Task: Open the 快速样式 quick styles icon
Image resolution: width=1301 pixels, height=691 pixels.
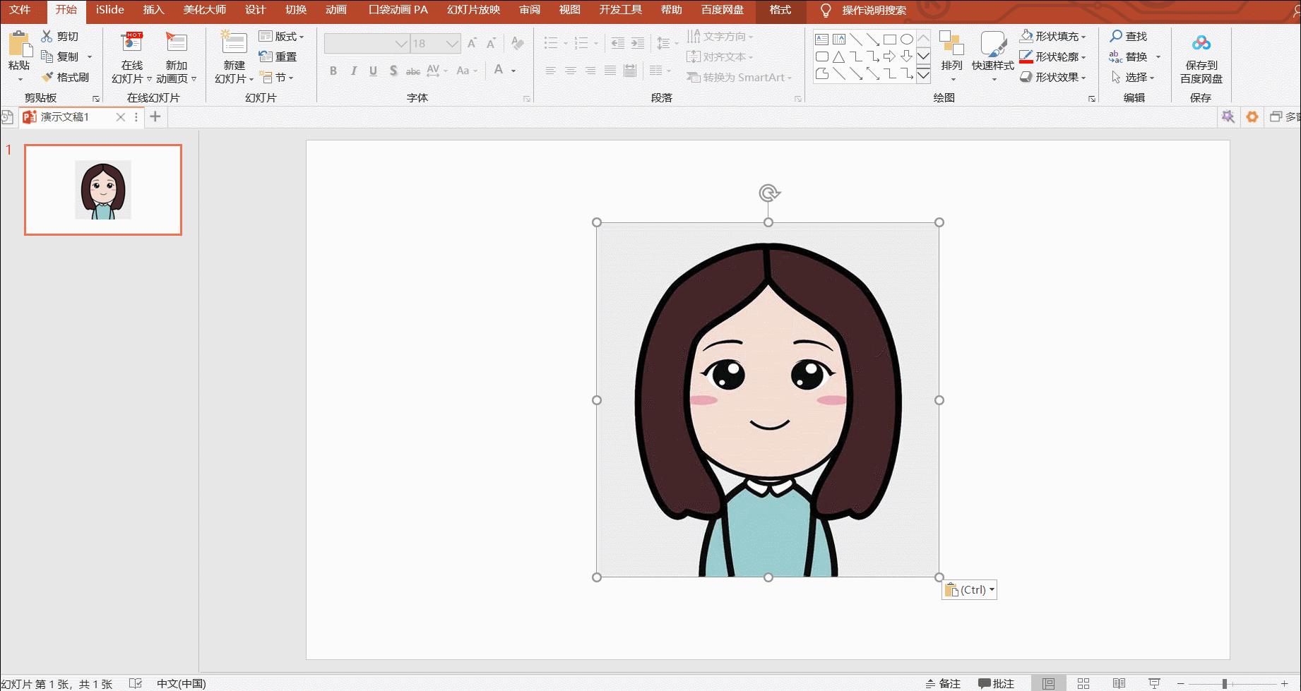Action: coord(992,45)
